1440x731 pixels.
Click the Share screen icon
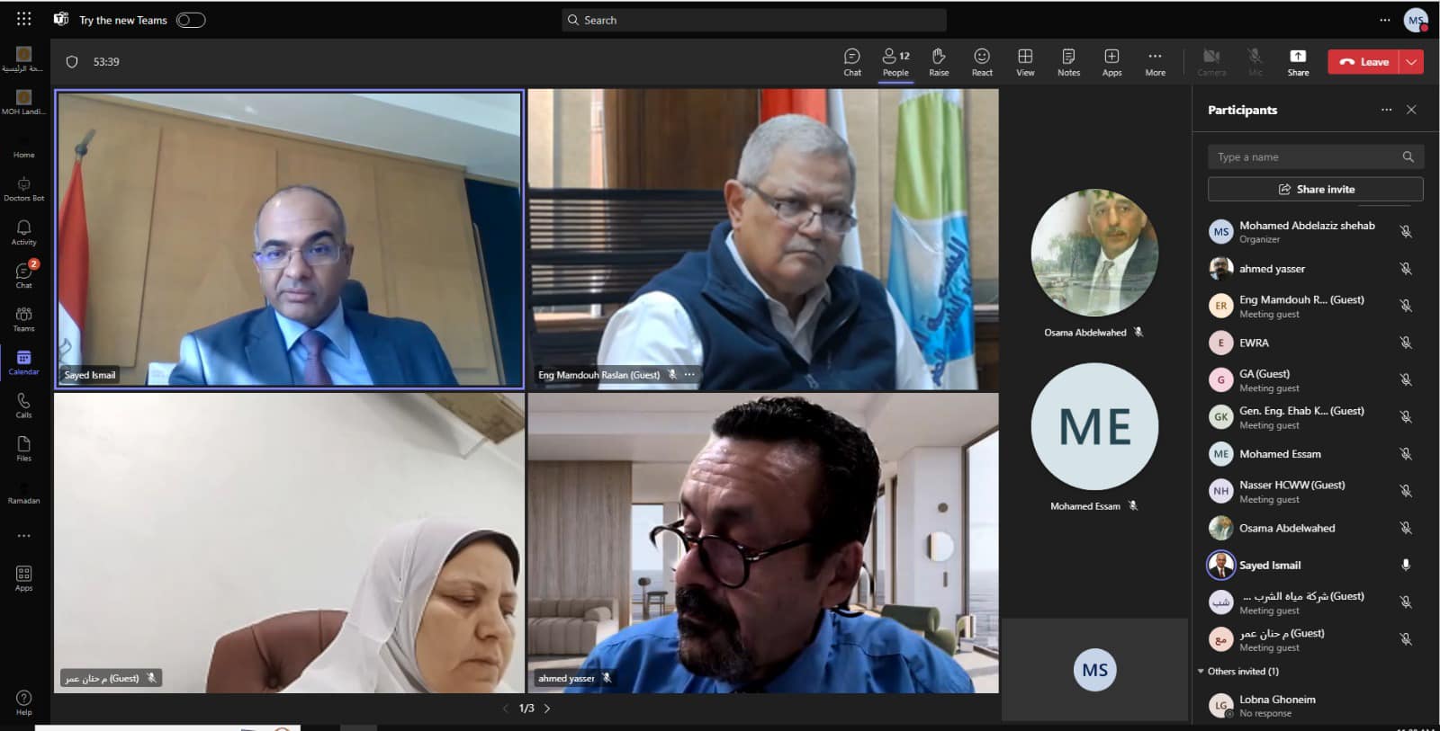(1297, 61)
